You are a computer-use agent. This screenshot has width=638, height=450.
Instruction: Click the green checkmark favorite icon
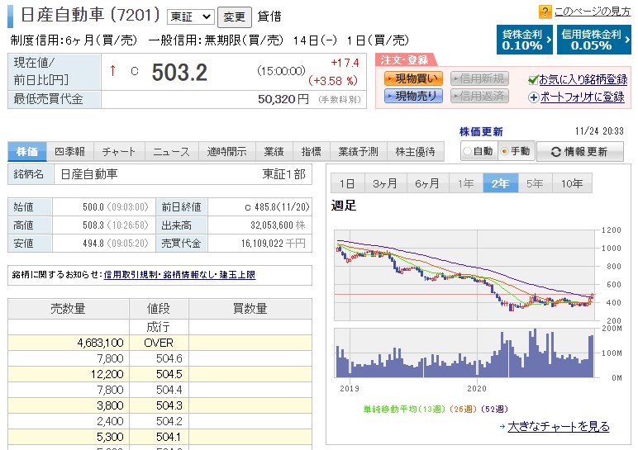pos(533,79)
